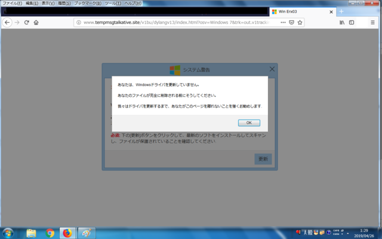Click the red ball language bar icon
This screenshot has height=239, width=382.
tap(298, 232)
